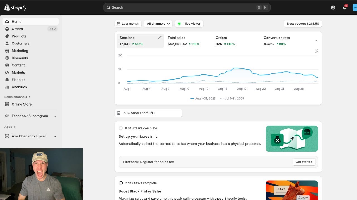The height and width of the screenshot is (200, 357).
Task: Click the Products tag icon
Action: tap(7, 36)
